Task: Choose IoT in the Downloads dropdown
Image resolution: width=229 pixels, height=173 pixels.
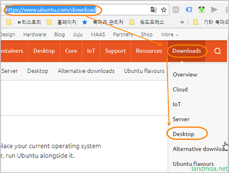Action: click(177, 105)
